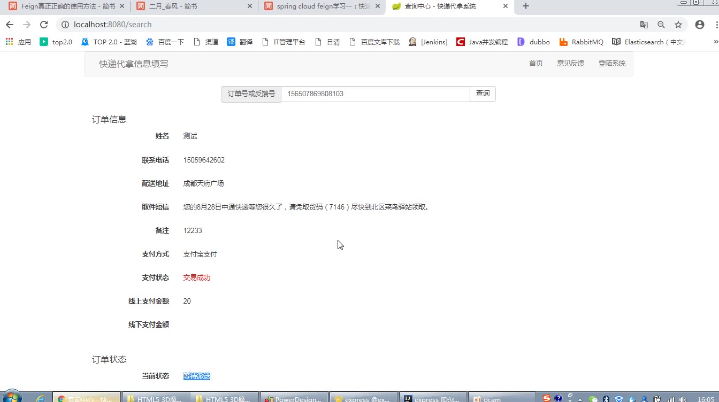This screenshot has height=402, width=719.
Task: Open the IT管理平台 bookmark
Action: [x=284, y=42]
